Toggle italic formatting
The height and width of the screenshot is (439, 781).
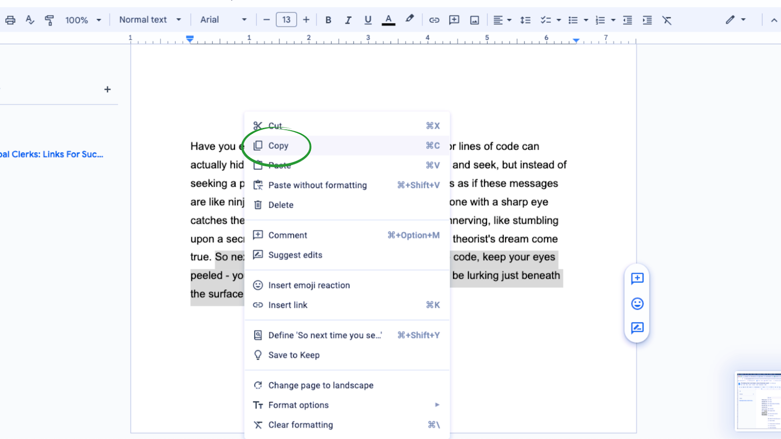point(348,20)
